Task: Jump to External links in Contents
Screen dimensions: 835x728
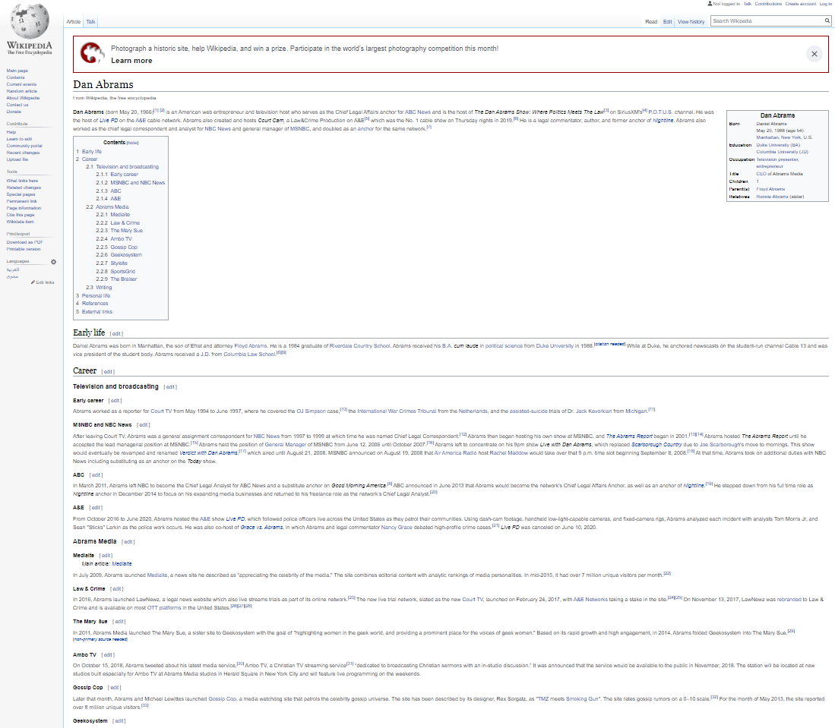Action: [x=97, y=312]
